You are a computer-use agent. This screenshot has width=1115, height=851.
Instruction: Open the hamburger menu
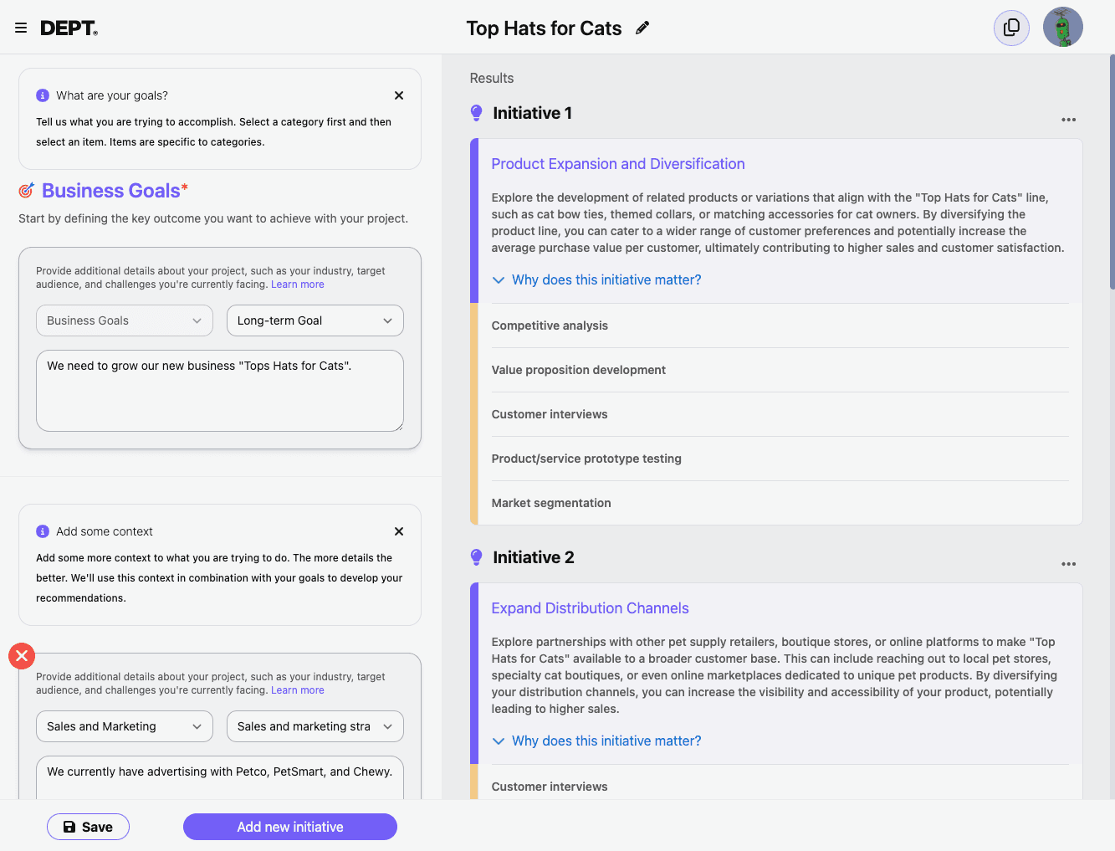coord(21,28)
